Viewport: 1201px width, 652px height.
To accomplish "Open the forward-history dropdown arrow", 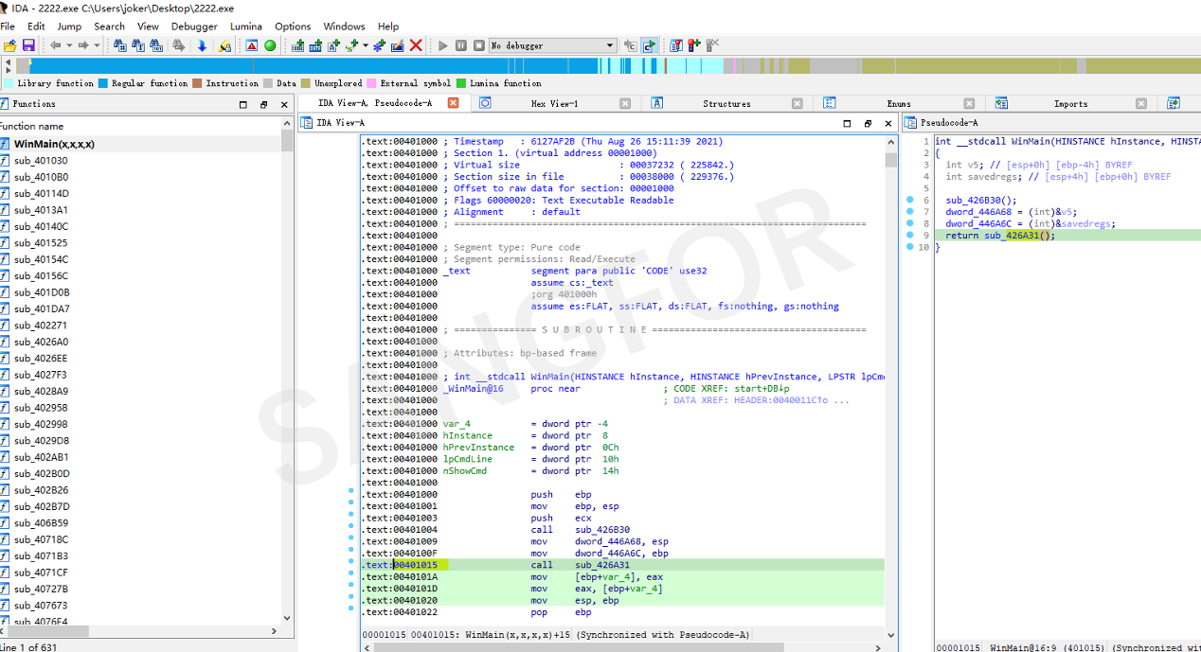I will click(x=97, y=45).
